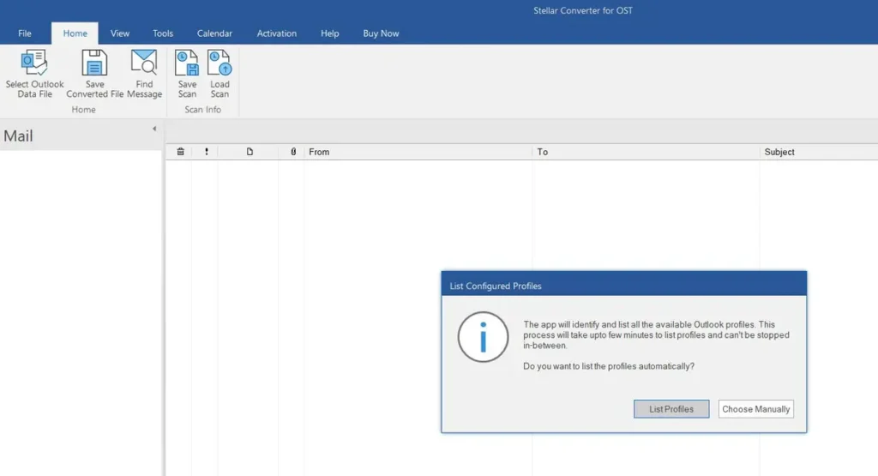Click the 'Do you want to list the profiles automatically?' text

click(x=609, y=366)
